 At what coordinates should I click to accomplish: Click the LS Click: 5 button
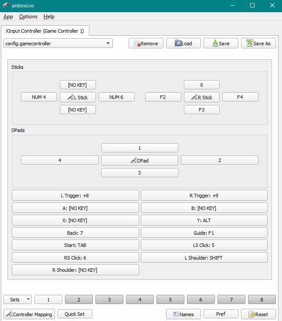coord(204,245)
